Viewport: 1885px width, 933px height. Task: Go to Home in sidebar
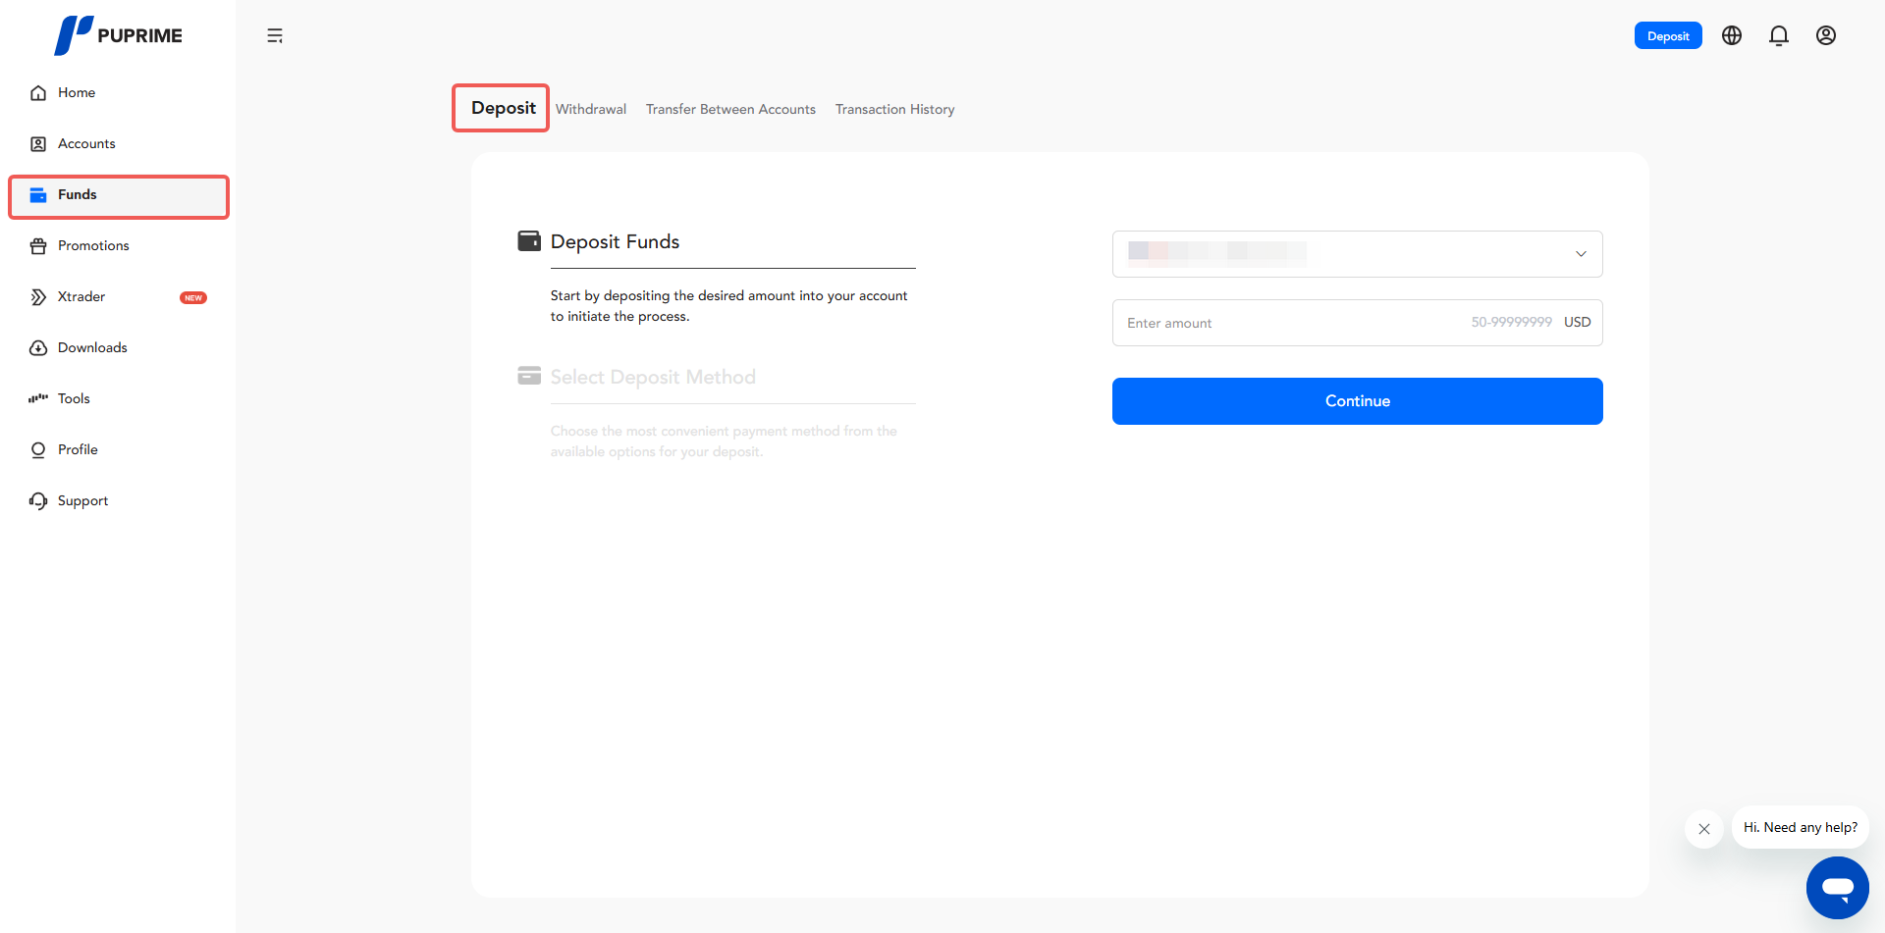pos(77,93)
